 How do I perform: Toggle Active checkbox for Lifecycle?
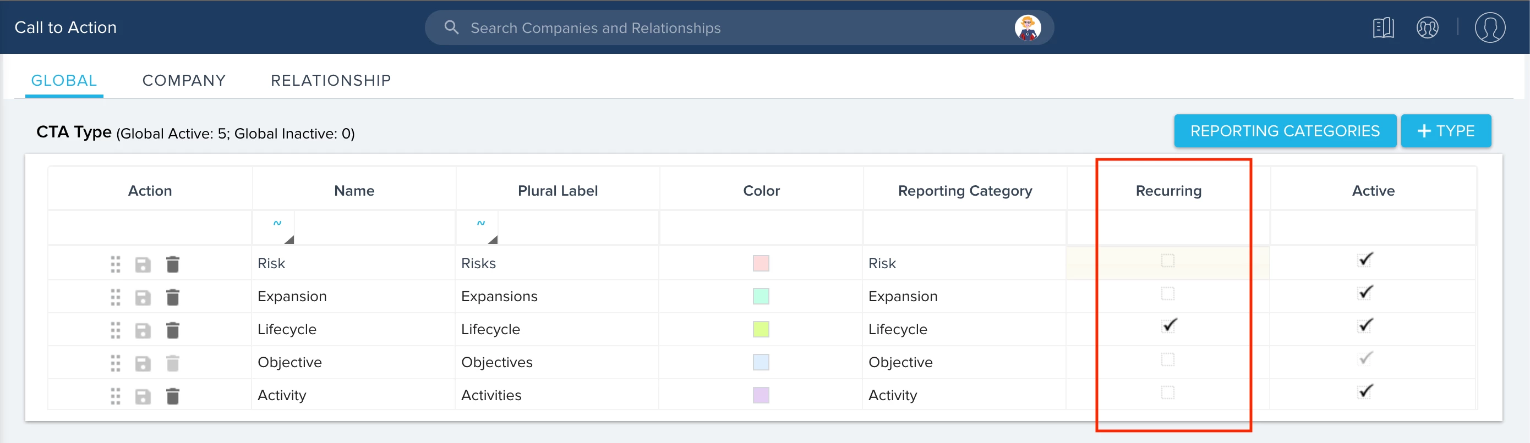click(x=1365, y=325)
